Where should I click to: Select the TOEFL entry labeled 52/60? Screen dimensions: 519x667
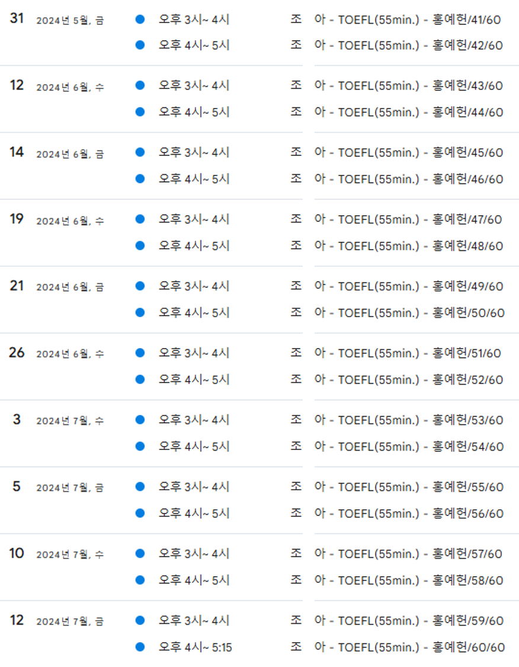pos(396,379)
